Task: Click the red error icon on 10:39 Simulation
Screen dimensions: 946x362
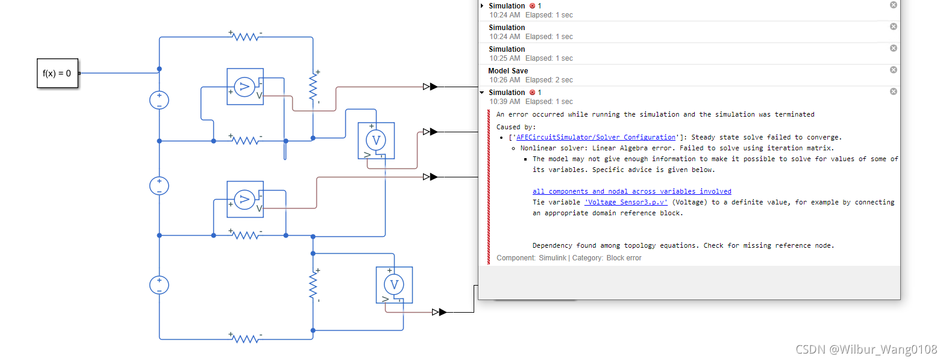Action: [x=532, y=93]
